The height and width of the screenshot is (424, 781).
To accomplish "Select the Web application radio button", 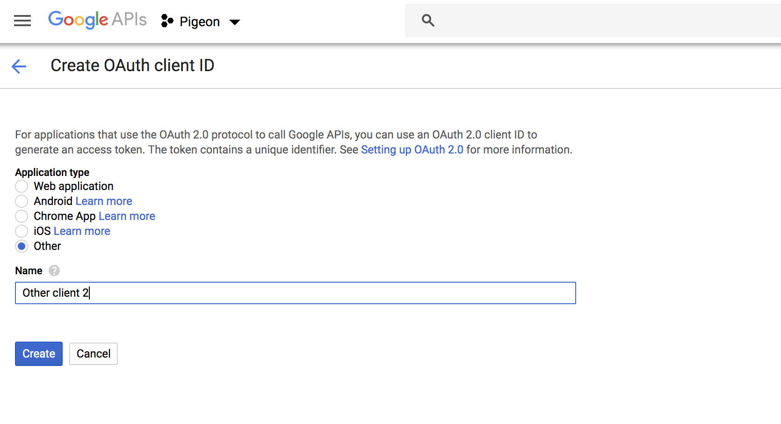I will tap(22, 186).
